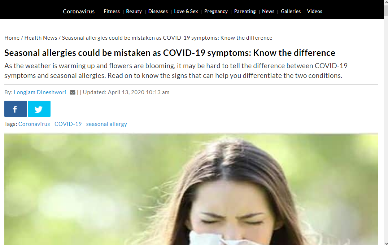388x245 pixels.
Task: Open author Longjam Dineshwori's profile link
Action: point(40,92)
